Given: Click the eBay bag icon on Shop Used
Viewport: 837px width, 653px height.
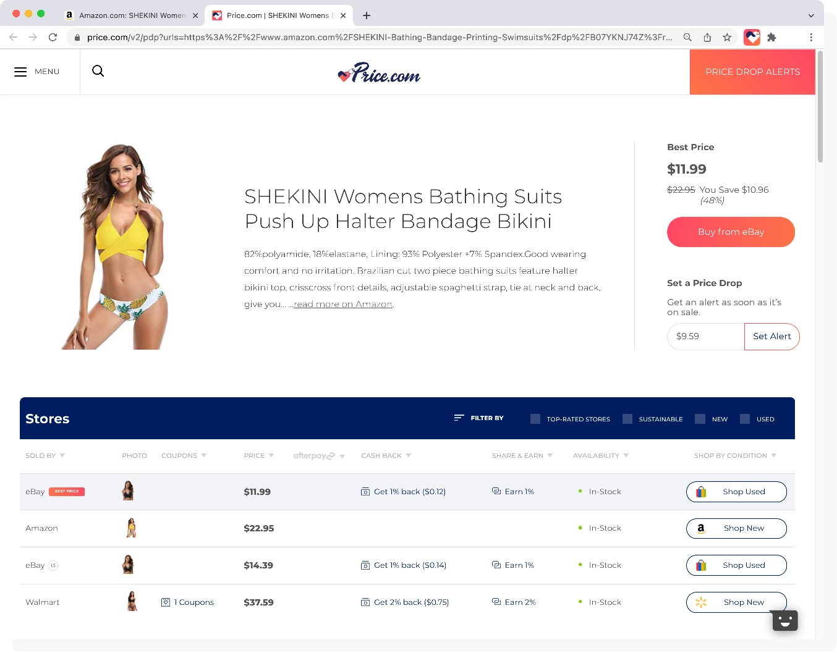Looking at the screenshot, I should click(700, 491).
